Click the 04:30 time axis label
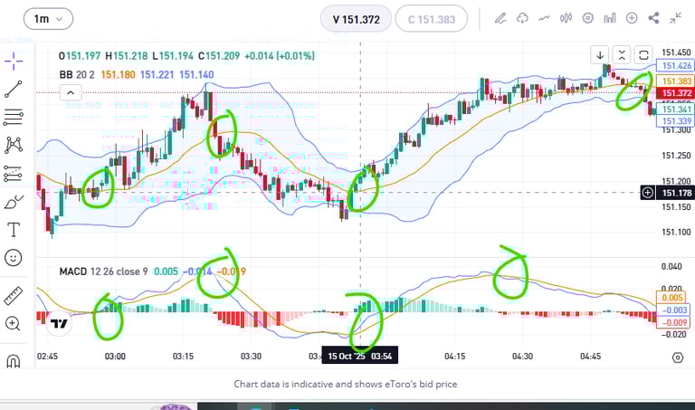695x410 pixels. pyautogui.click(x=522, y=357)
